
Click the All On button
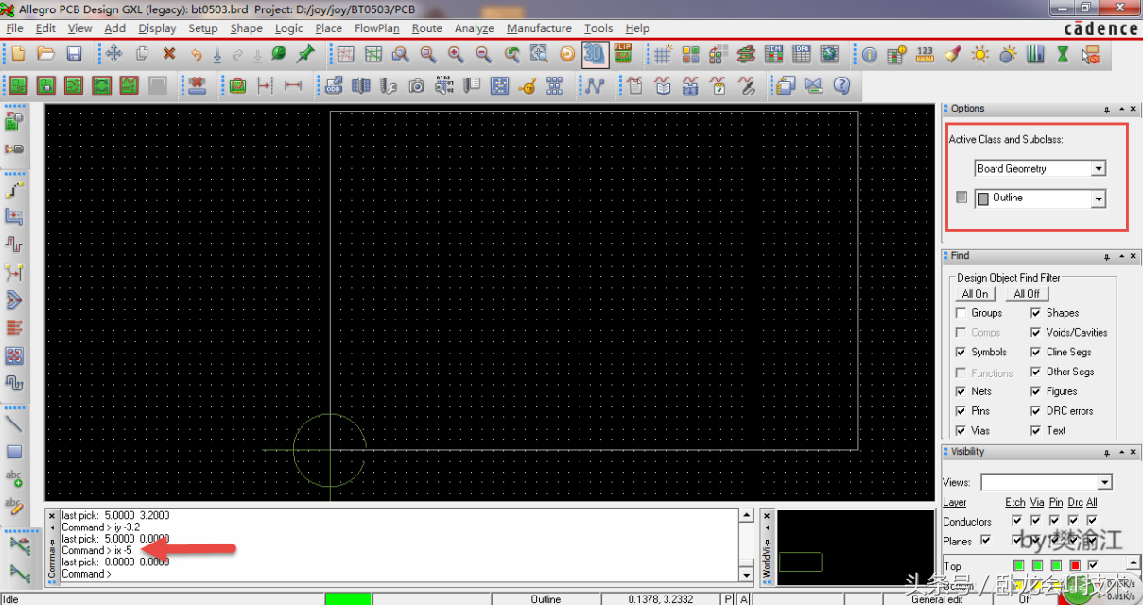pyautogui.click(x=976, y=294)
